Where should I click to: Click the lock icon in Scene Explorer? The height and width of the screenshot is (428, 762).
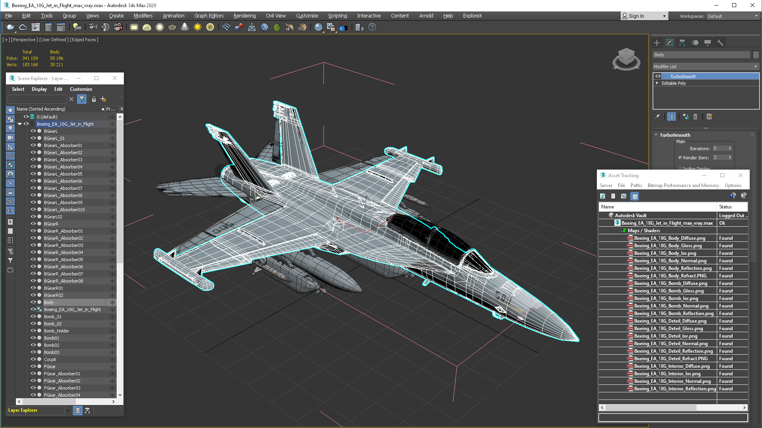coord(94,99)
